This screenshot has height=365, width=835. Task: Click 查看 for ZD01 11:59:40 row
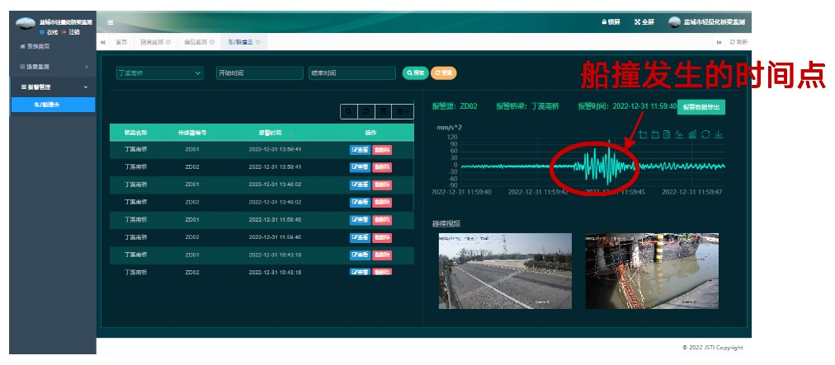tap(360, 220)
